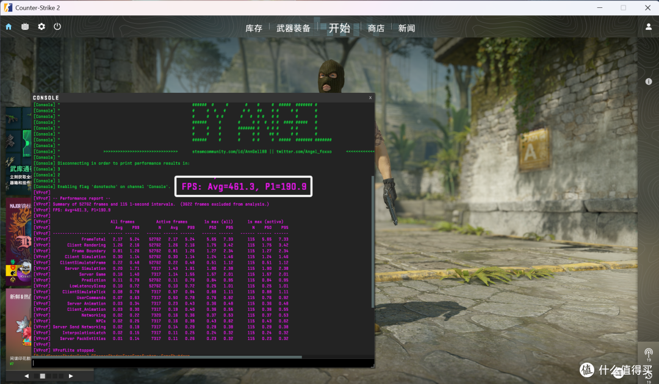Screen dimensions: 659x384
Task: Click the Counter-Strike 2 window title icon
Action: point(8,7)
